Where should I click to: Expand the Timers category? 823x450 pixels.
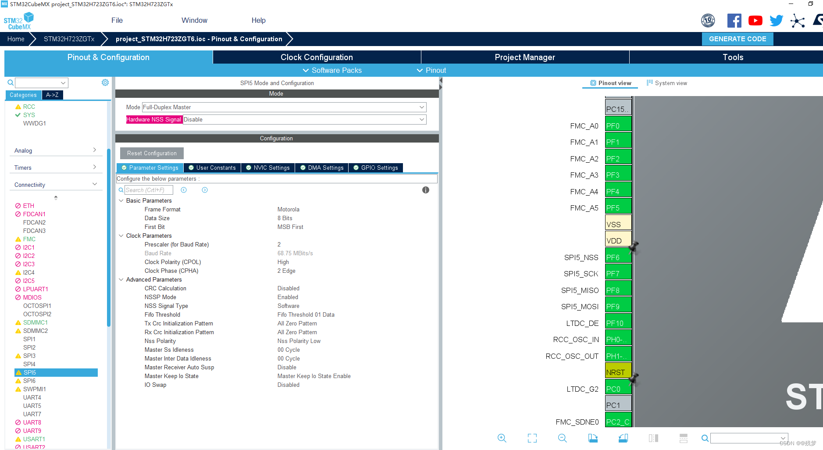tap(55, 168)
